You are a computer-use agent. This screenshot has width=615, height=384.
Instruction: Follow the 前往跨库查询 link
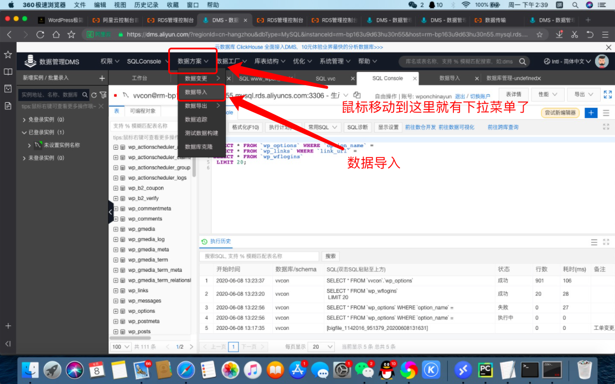coord(503,127)
